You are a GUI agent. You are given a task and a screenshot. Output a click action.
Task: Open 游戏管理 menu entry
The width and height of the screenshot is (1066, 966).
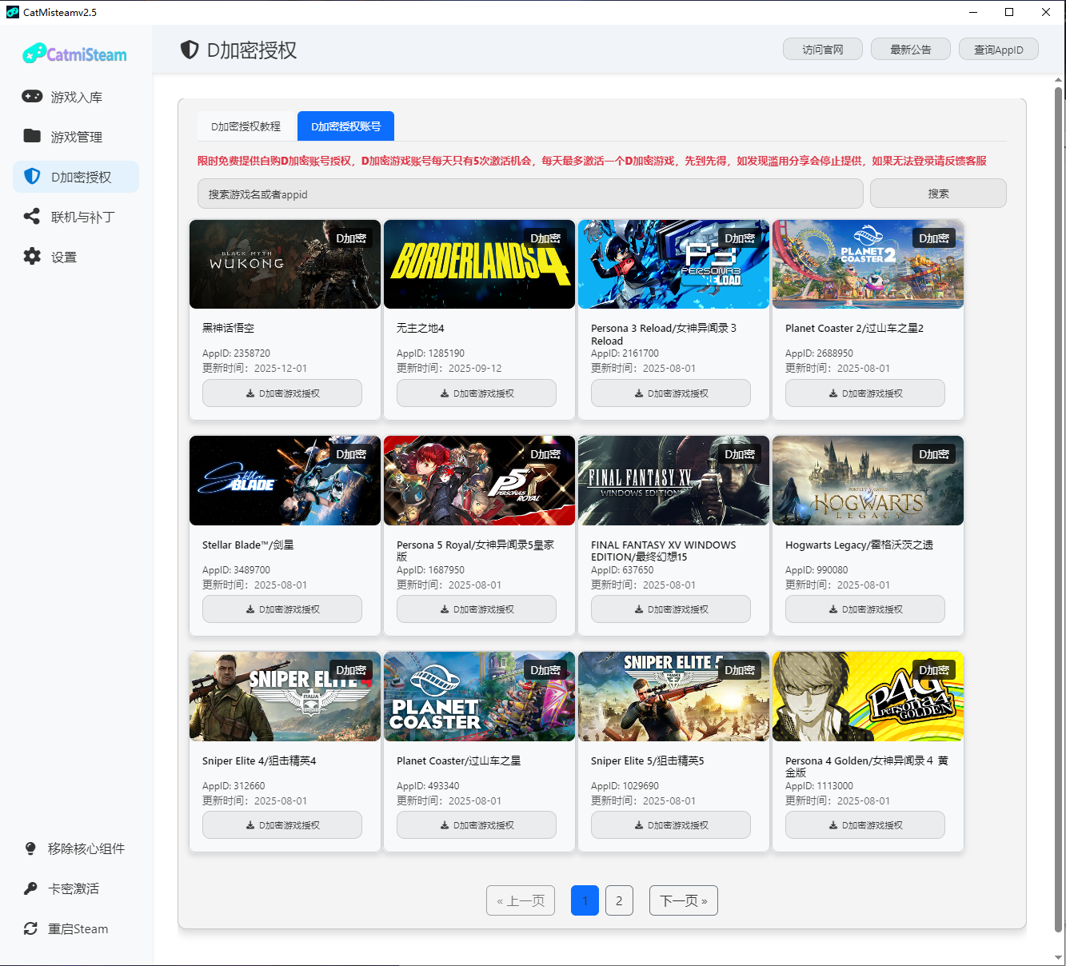click(76, 137)
